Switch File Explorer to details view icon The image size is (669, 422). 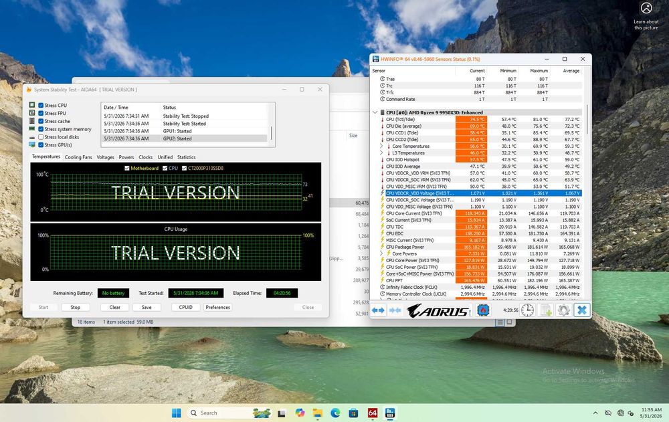point(500,322)
